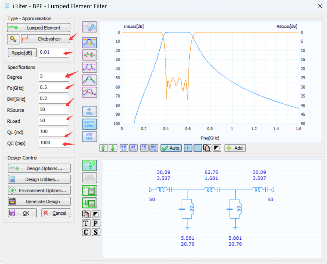Toggle the chart marker plus button
Viewport: 327px width, 264px height.
(x=188, y=148)
